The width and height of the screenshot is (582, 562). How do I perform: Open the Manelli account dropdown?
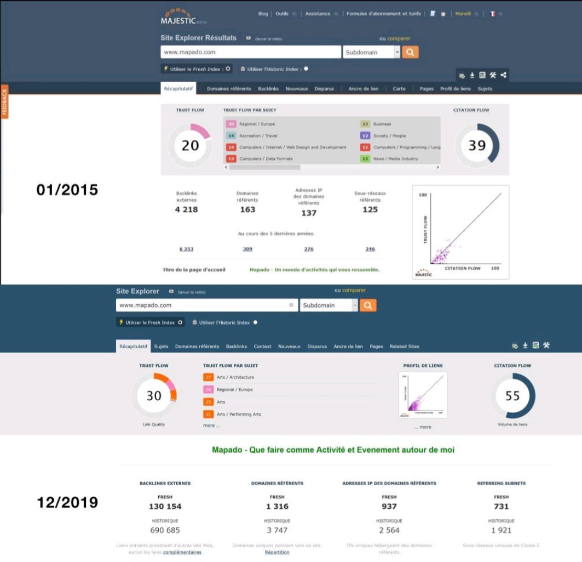[x=476, y=14]
